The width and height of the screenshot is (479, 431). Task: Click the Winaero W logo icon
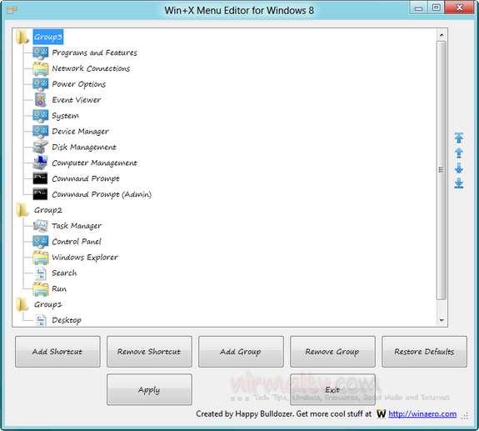click(x=382, y=413)
